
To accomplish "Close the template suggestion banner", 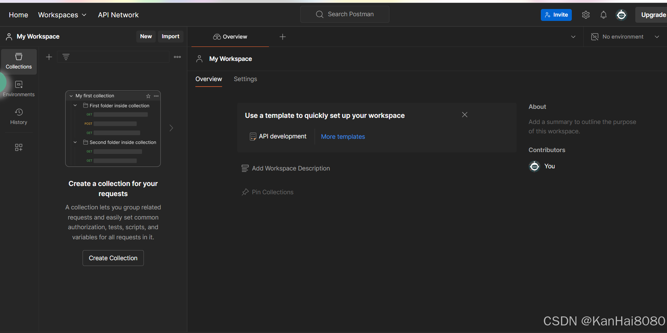I will coord(465,115).
